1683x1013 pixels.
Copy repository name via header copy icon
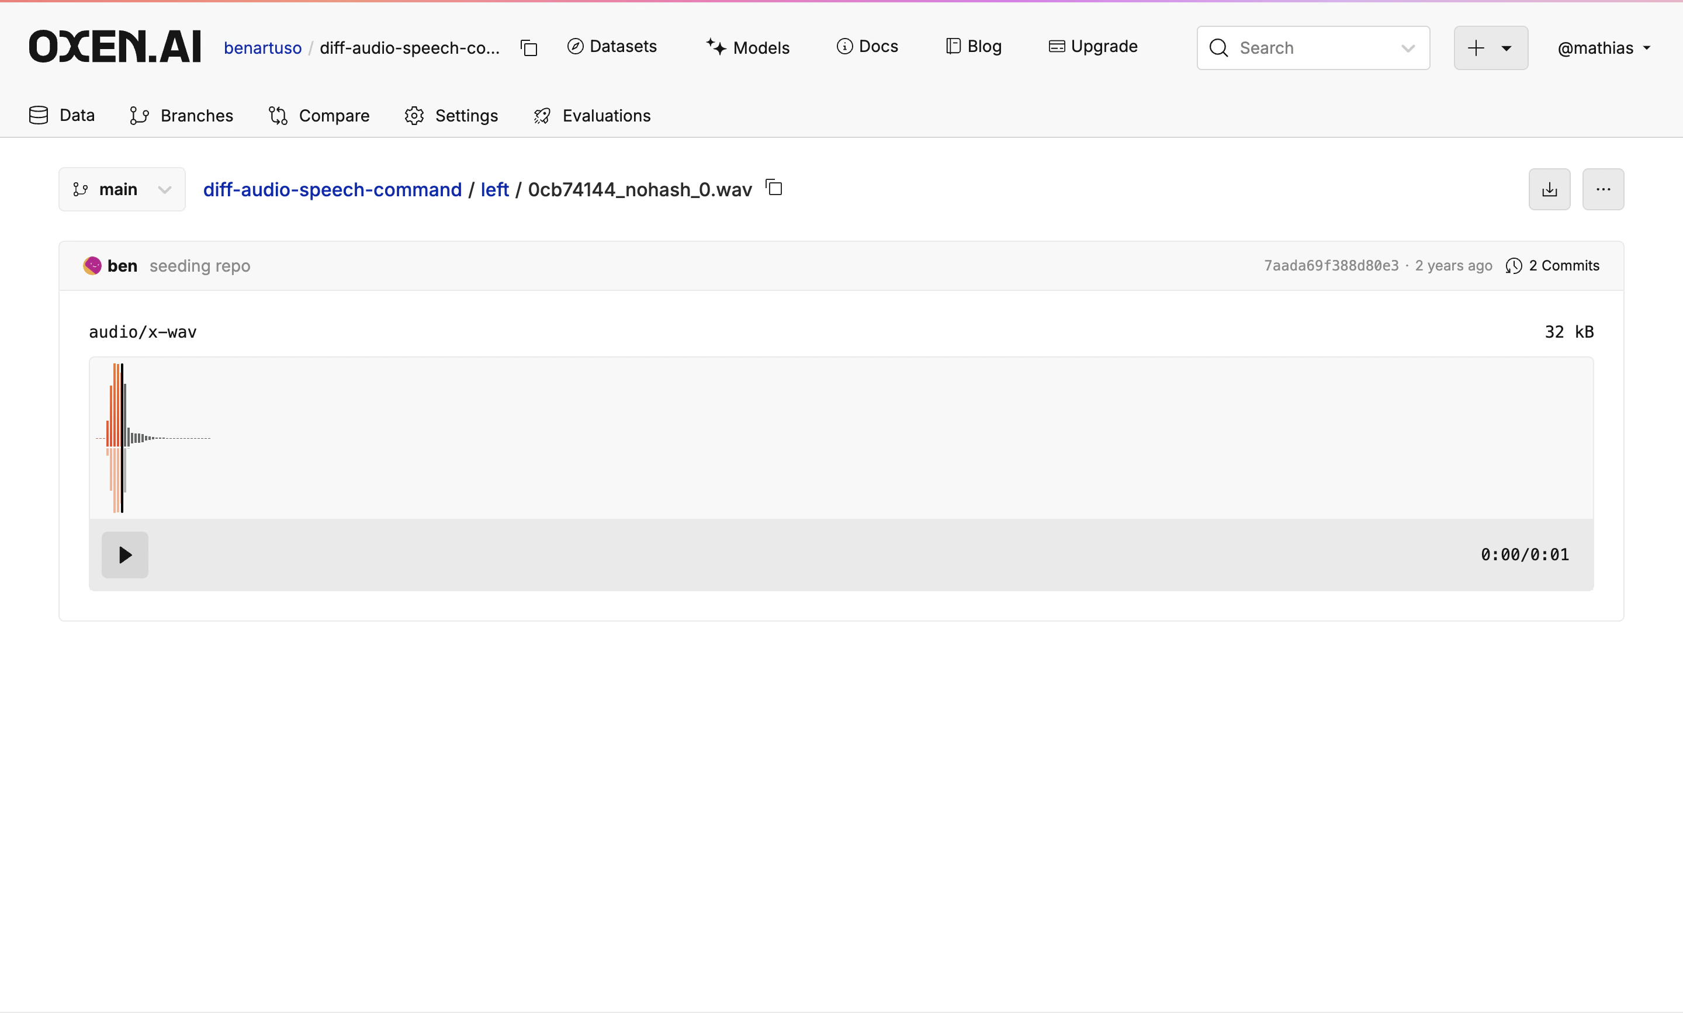click(529, 48)
